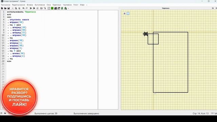Screen dimensions: 217x122
Task: Redo the last undone edit
Action: [27, 8]
